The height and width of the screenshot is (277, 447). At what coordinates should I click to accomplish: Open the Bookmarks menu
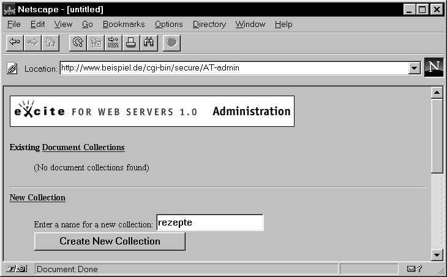[123, 25]
